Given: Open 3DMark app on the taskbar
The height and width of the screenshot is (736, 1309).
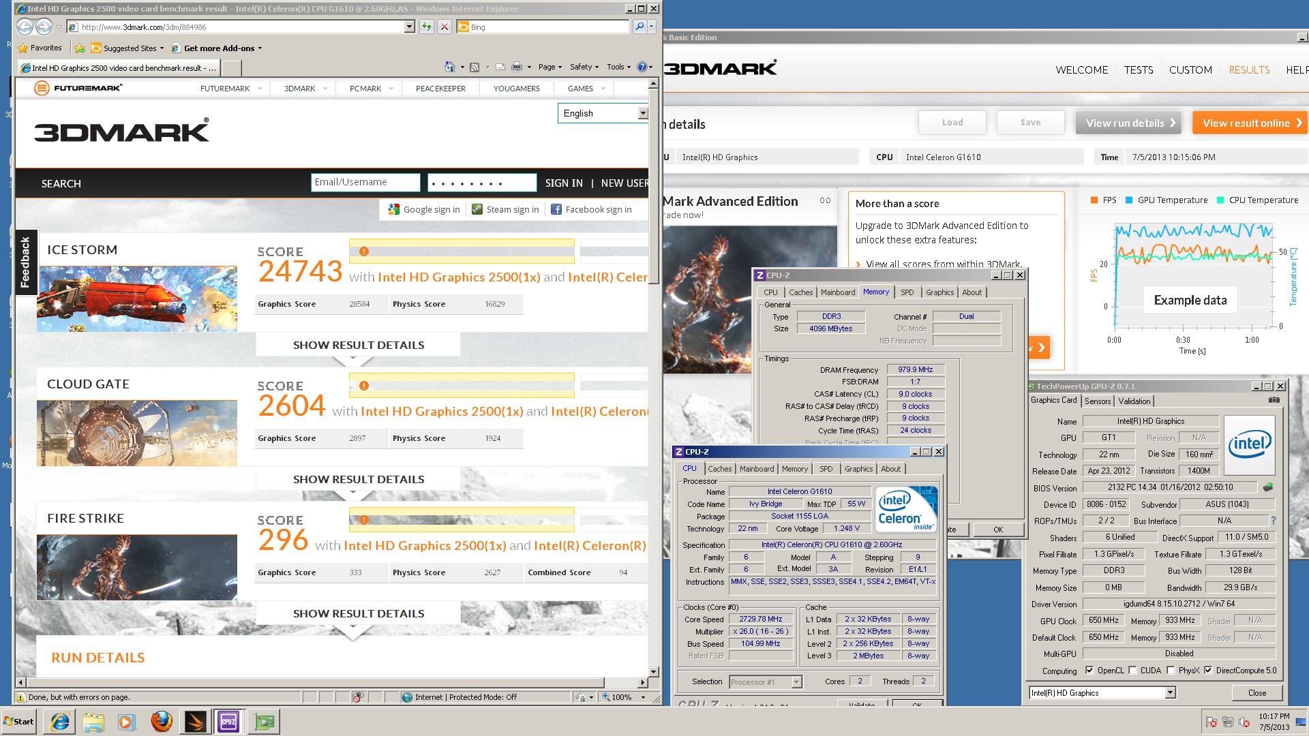Looking at the screenshot, I should coord(196,722).
